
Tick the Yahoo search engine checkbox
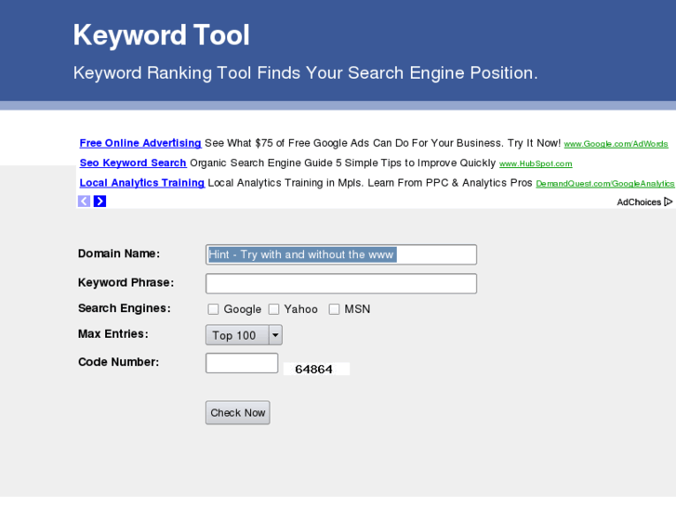pyautogui.click(x=274, y=309)
